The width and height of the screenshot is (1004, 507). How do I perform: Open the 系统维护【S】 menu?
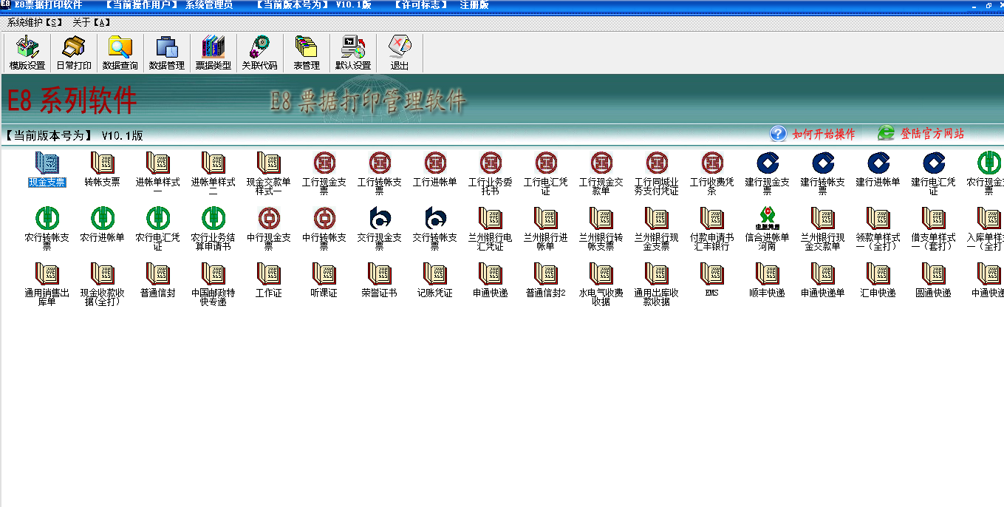(35, 22)
